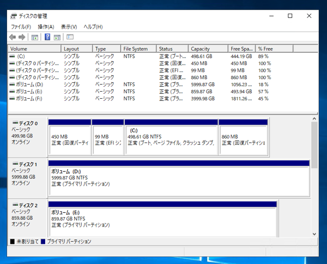
Task: Click the drive icon of ボリューム (E:) row
Action: (x=12, y=92)
